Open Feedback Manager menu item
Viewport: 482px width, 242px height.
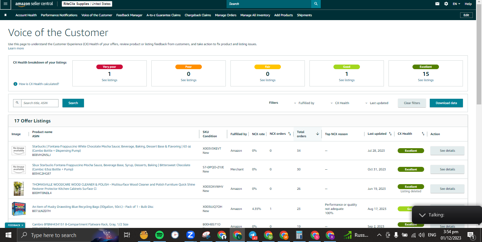point(129,15)
